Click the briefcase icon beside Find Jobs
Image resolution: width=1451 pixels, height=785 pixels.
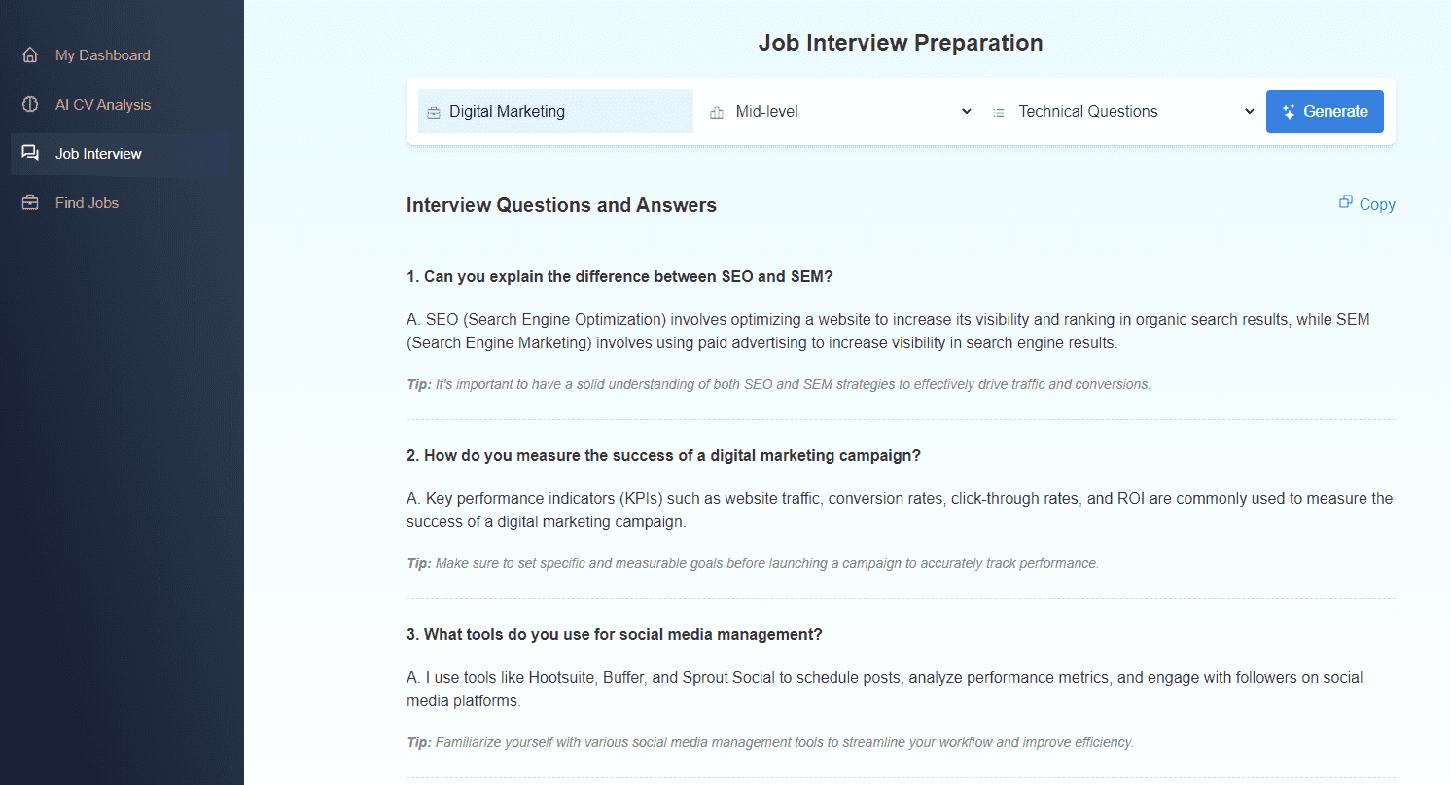30,203
